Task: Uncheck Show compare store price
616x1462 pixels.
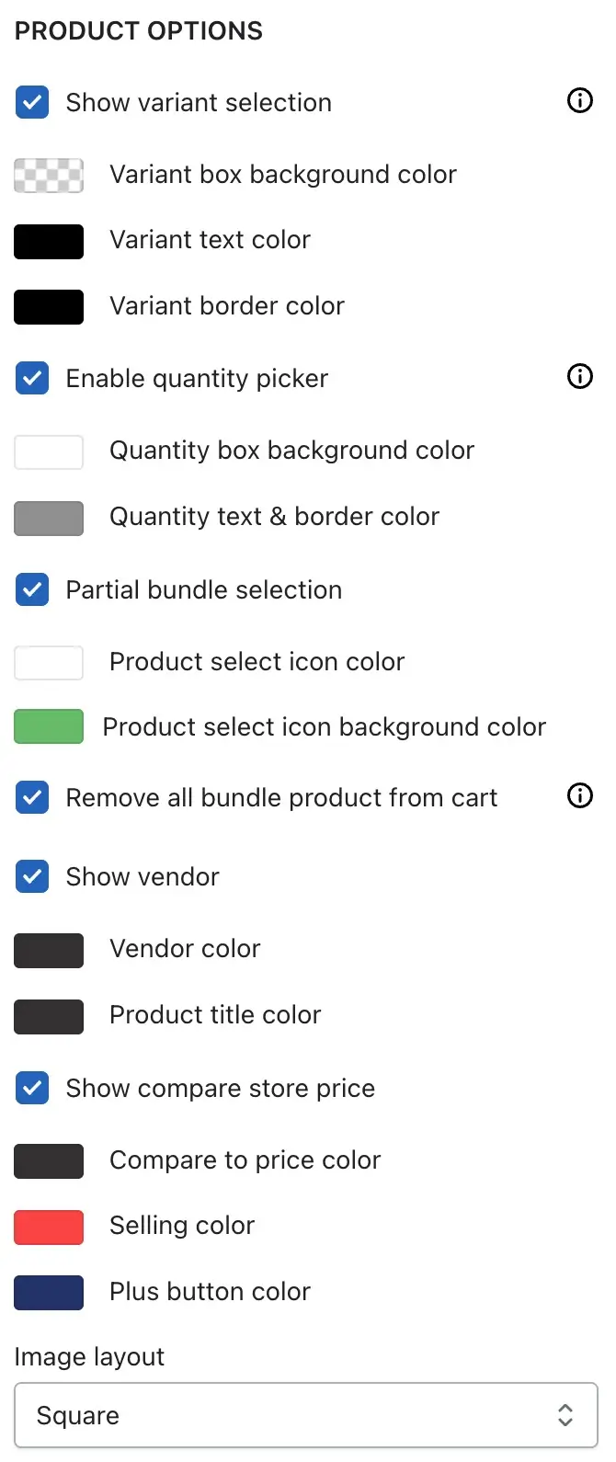Action: click(x=32, y=1088)
